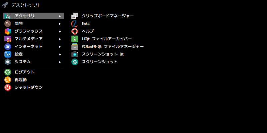Launch Enki via its swirl icon
Viewport: 267px width, 133px height.
(x=74, y=24)
